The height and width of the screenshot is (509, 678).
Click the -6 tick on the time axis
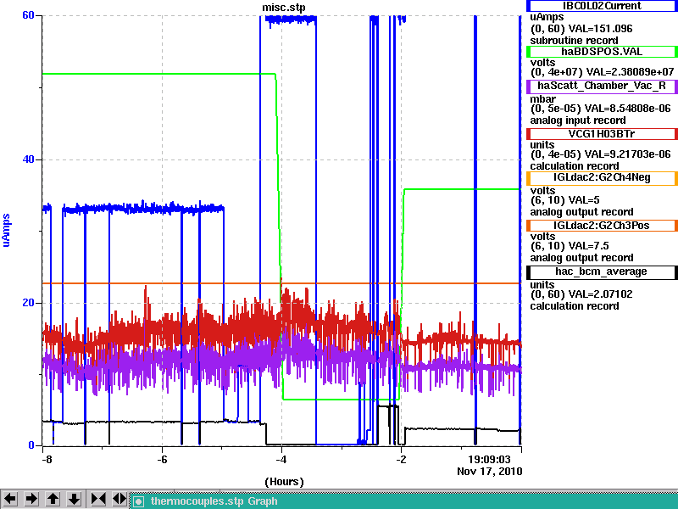[x=162, y=460]
